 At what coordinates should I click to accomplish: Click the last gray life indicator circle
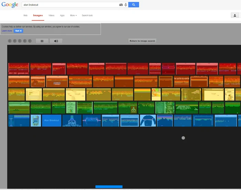point(30,41)
